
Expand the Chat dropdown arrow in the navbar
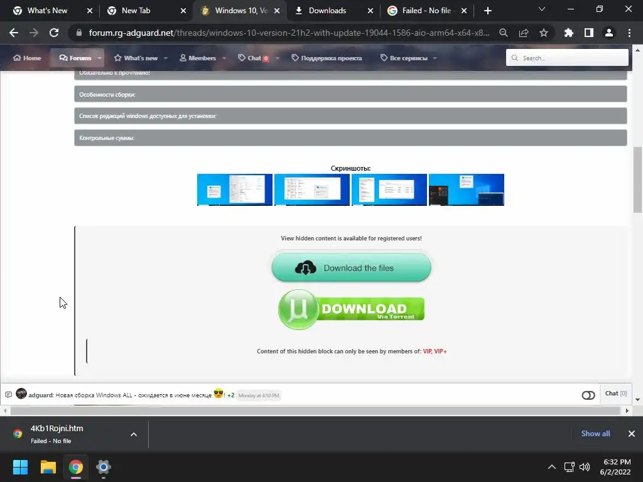point(277,58)
